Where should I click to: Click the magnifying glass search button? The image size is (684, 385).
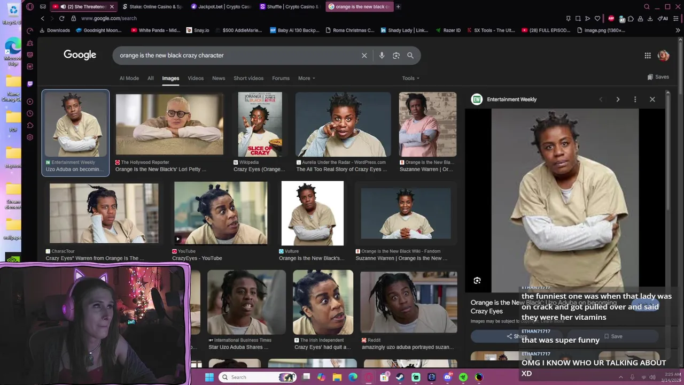(410, 56)
